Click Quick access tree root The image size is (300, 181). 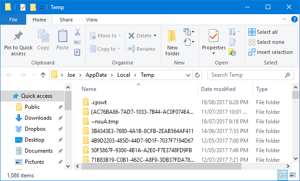tap(33, 96)
